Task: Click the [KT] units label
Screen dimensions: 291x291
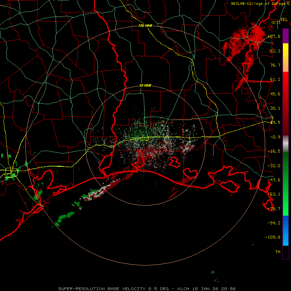Action: [x=276, y=22]
